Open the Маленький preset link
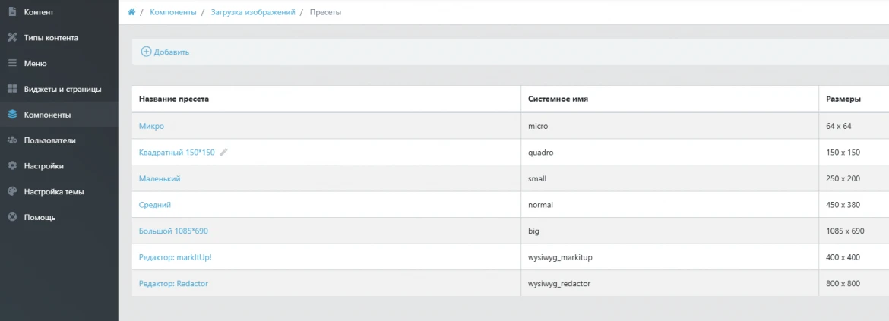 160,178
